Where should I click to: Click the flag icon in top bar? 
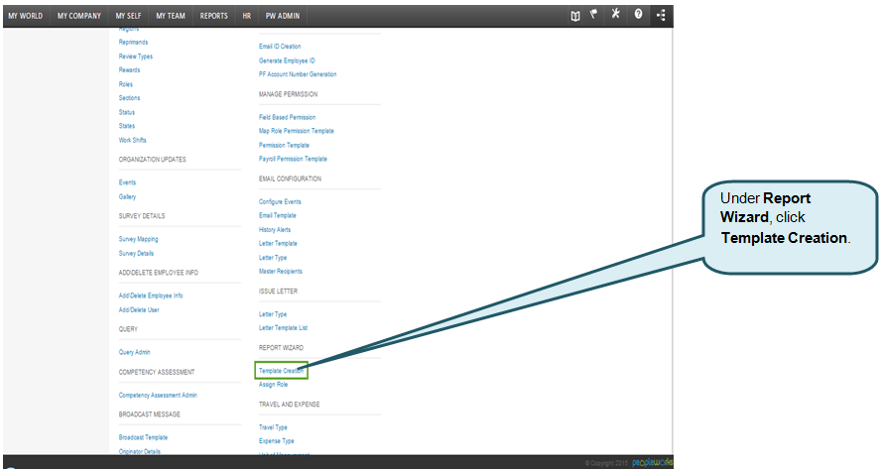click(x=594, y=15)
